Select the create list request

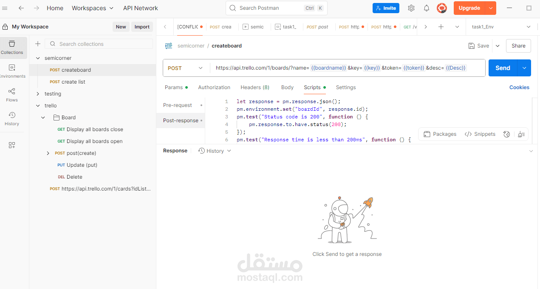74,82
